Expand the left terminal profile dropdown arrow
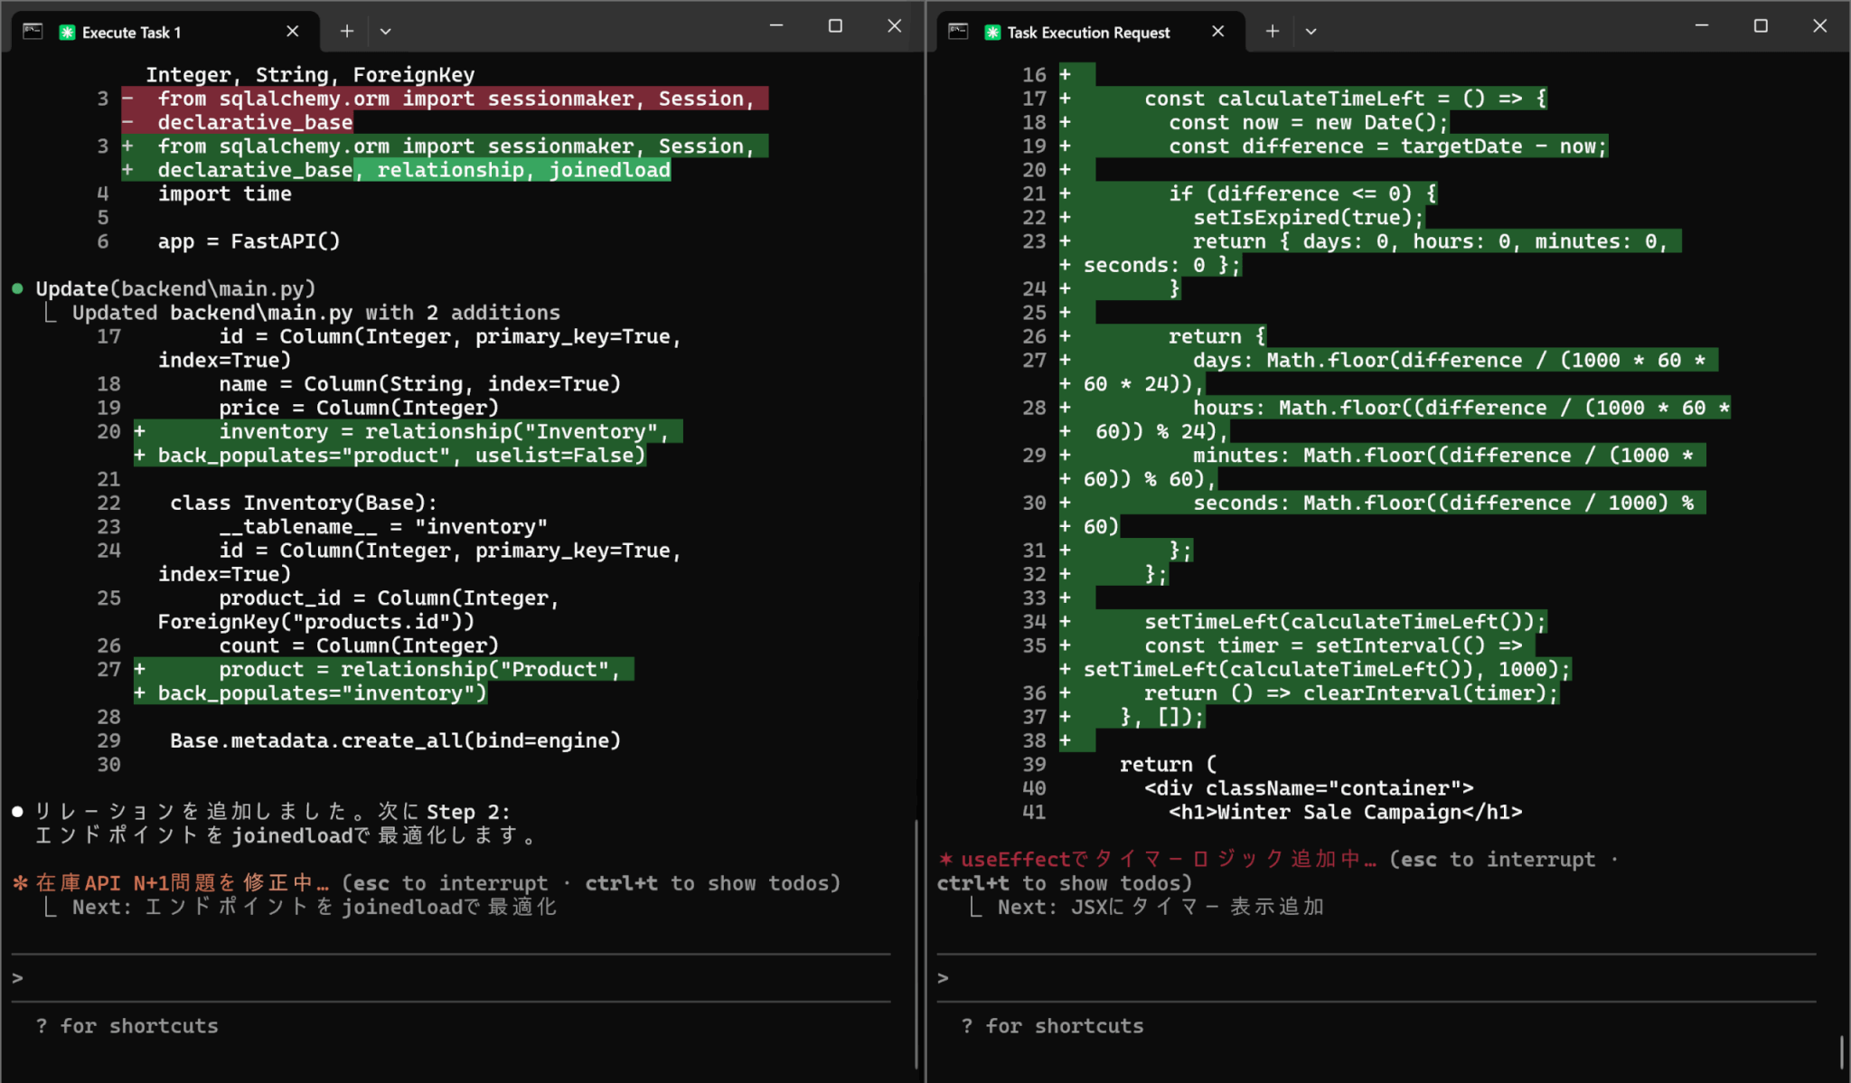The height and width of the screenshot is (1083, 1851). pyautogui.click(x=386, y=32)
